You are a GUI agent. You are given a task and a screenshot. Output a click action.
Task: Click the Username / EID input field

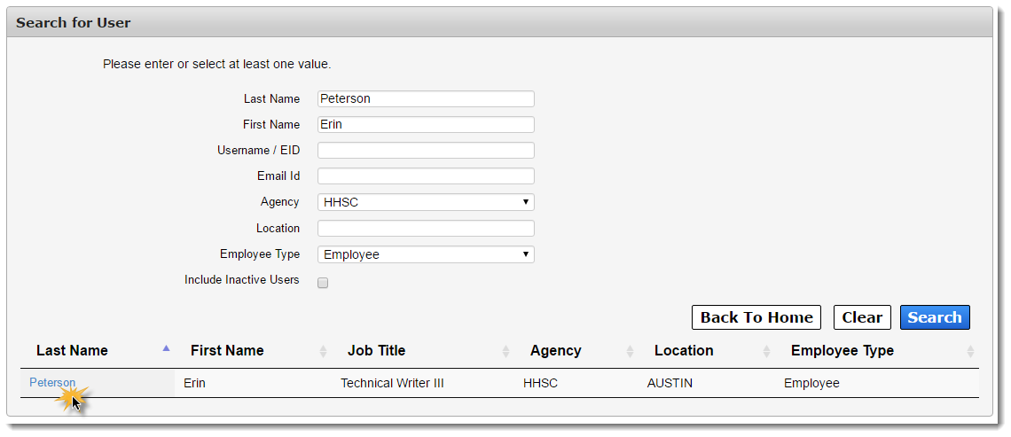[x=427, y=150]
